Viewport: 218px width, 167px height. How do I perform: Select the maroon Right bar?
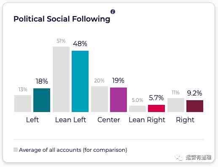(x=195, y=106)
